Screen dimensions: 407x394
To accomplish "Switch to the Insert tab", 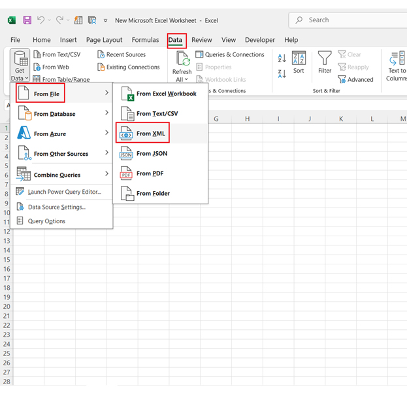I will coord(68,40).
